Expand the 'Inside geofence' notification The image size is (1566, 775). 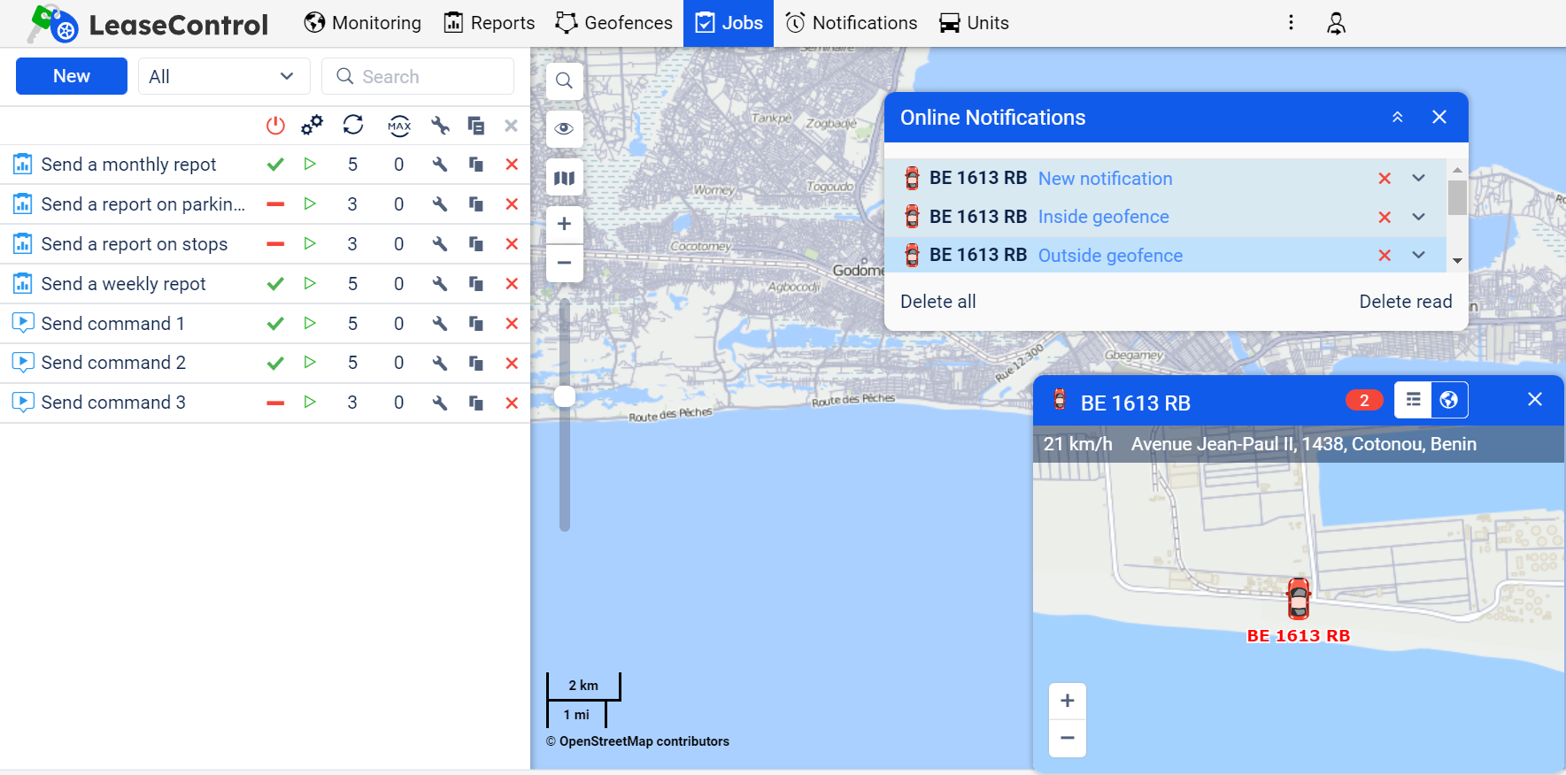tap(1418, 217)
